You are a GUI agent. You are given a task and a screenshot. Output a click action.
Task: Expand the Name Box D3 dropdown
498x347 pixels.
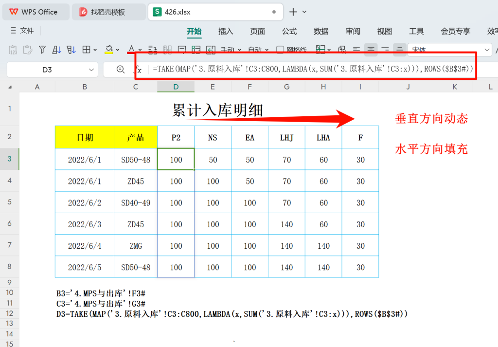(x=91, y=70)
